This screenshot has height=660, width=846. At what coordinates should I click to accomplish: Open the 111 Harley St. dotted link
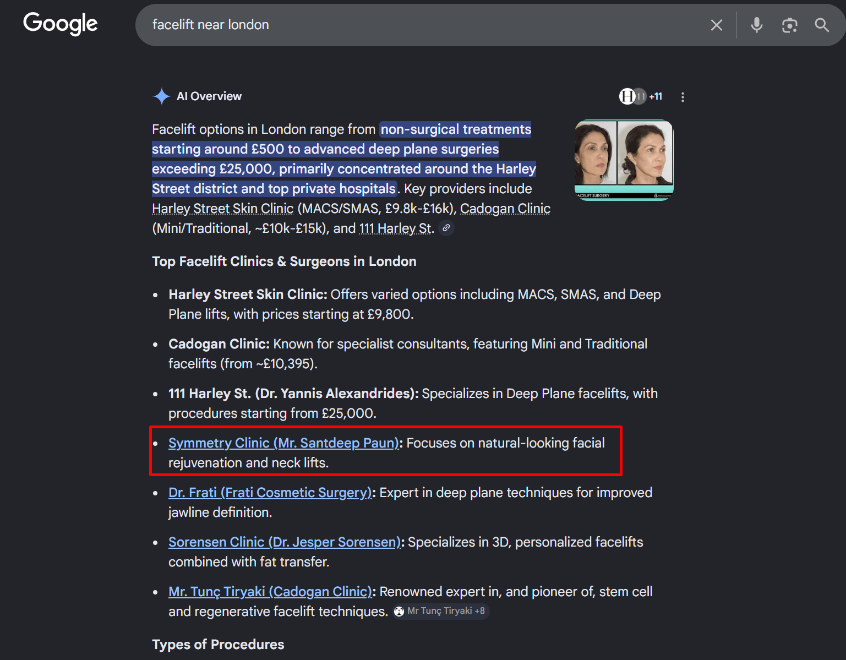point(396,228)
